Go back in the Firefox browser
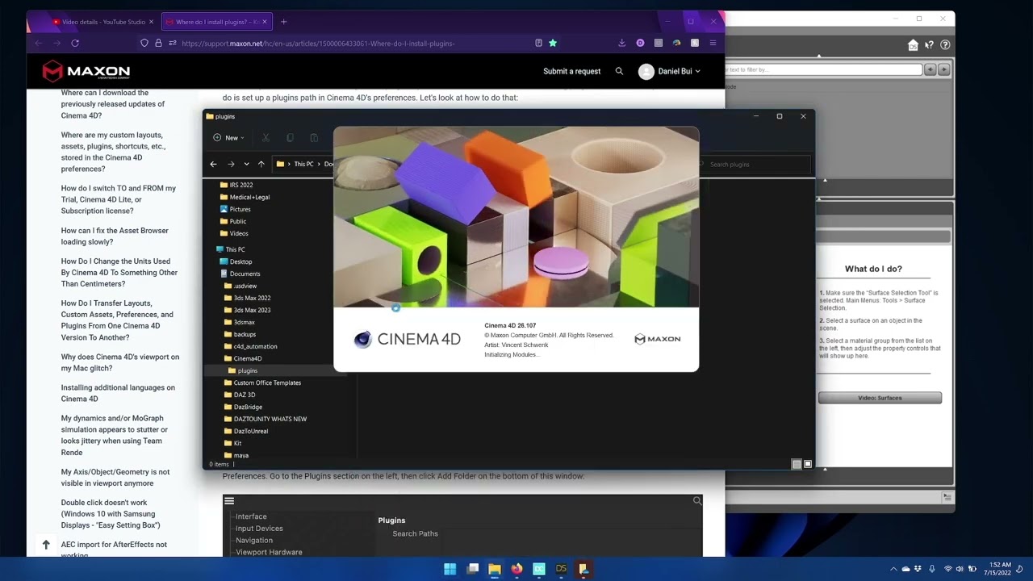This screenshot has width=1033, height=581. point(38,43)
